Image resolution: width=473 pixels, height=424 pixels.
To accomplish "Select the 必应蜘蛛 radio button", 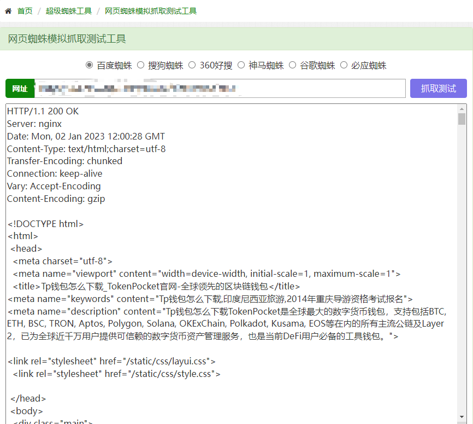I will (344, 65).
